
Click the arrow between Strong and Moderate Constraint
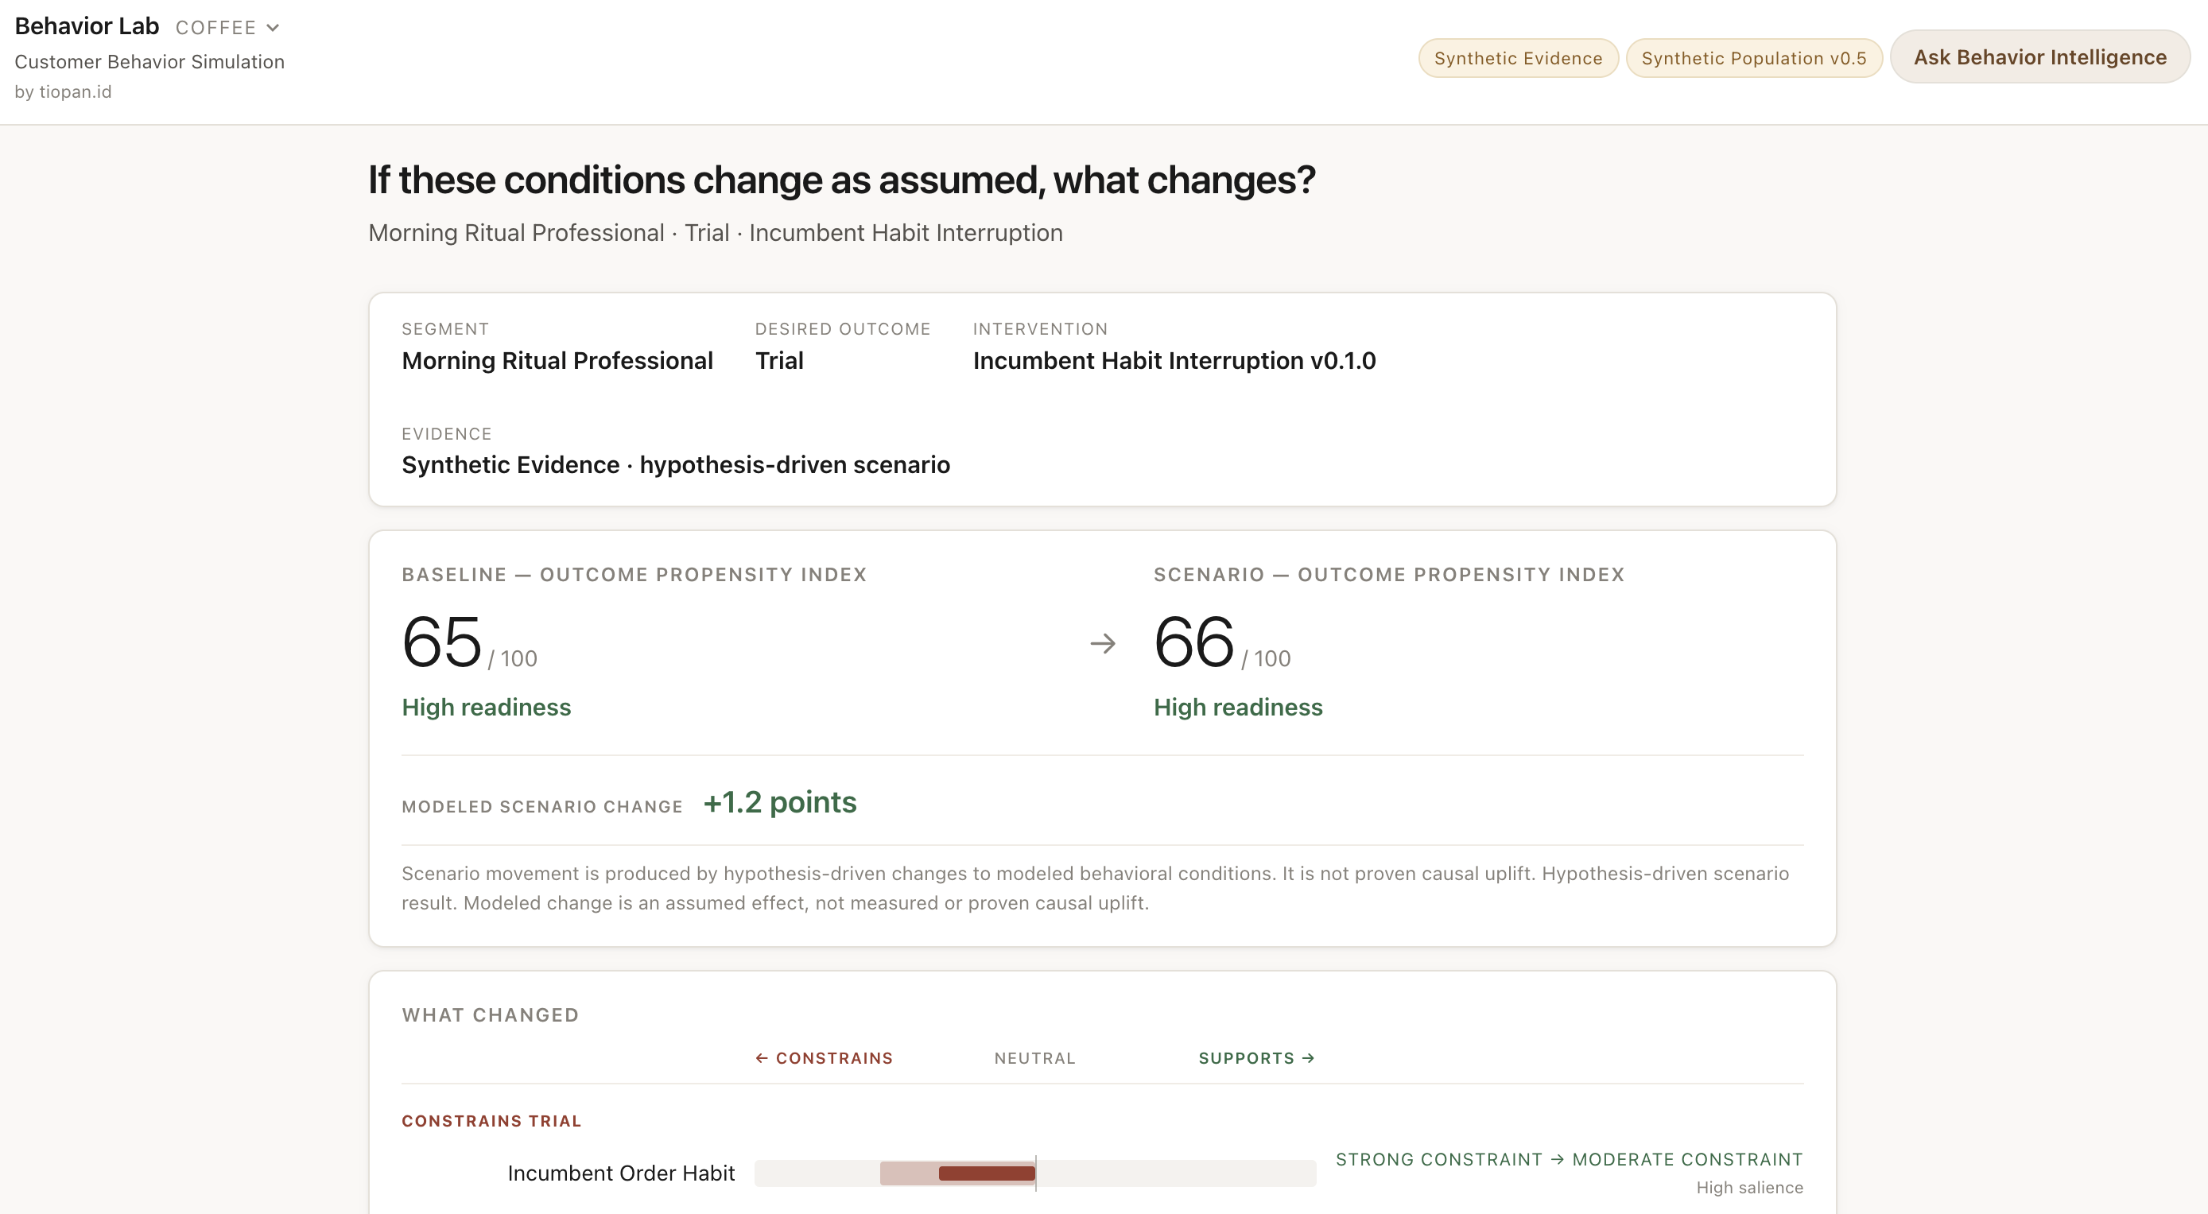coord(1558,1160)
